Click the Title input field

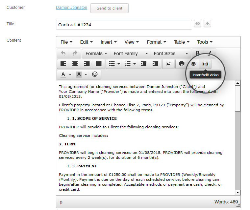(x=124, y=25)
